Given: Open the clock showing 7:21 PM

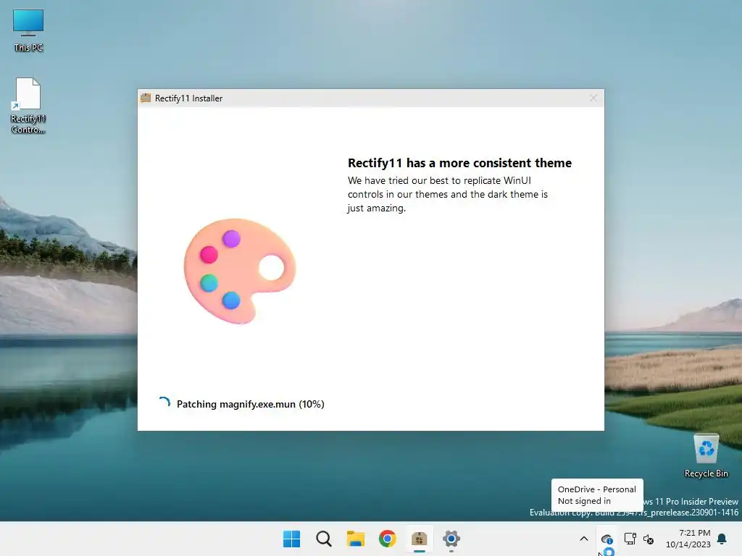Looking at the screenshot, I should [x=688, y=539].
